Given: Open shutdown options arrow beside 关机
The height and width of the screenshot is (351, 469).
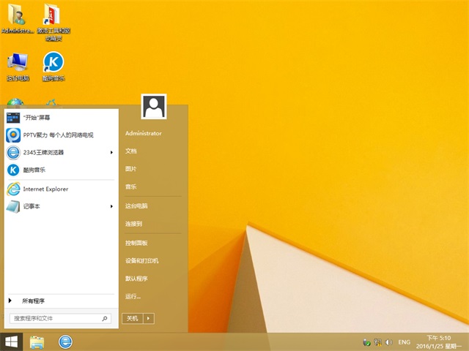Looking at the screenshot, I should tap(148, 318).
